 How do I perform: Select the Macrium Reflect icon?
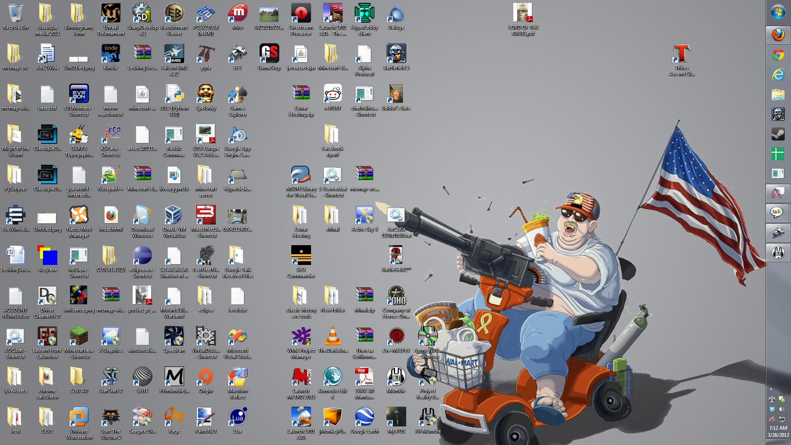pyautogui.click(x=237, y=383)
